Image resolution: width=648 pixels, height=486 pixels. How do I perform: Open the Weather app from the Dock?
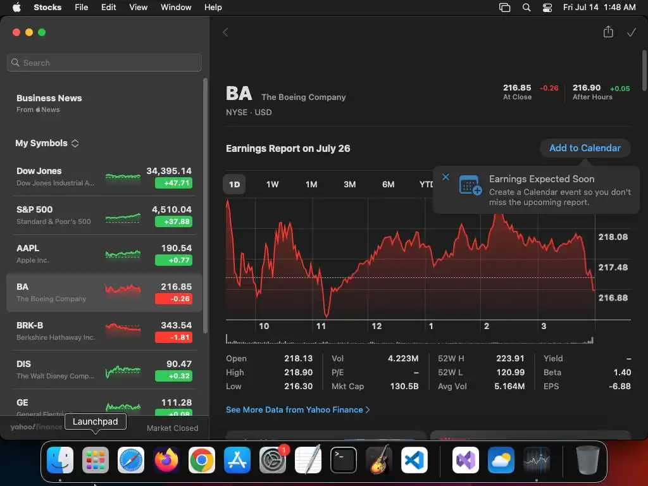(x=501, y=460)
